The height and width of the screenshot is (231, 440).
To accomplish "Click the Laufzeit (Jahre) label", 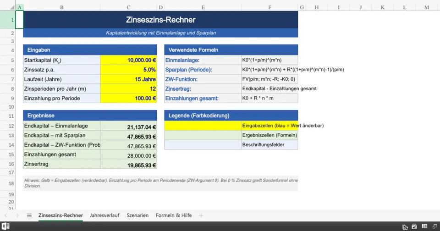I will coord(62,79).
